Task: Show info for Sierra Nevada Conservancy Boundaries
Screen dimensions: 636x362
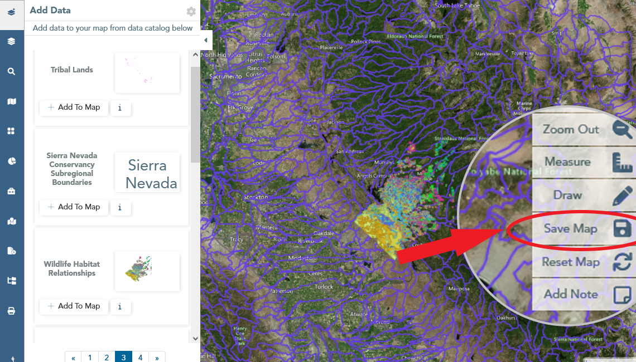Action: pyautogui.click(x=119, y=207)
